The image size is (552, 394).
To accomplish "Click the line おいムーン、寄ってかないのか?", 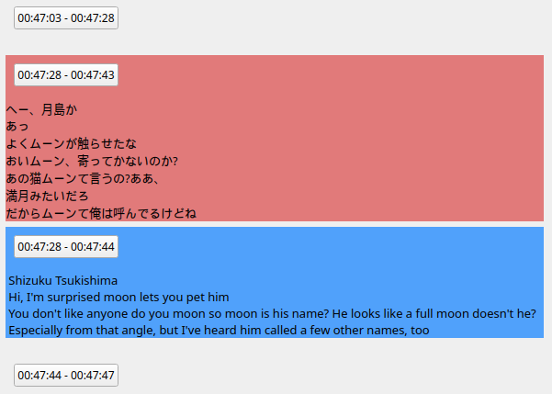I will tap(91, 161).
